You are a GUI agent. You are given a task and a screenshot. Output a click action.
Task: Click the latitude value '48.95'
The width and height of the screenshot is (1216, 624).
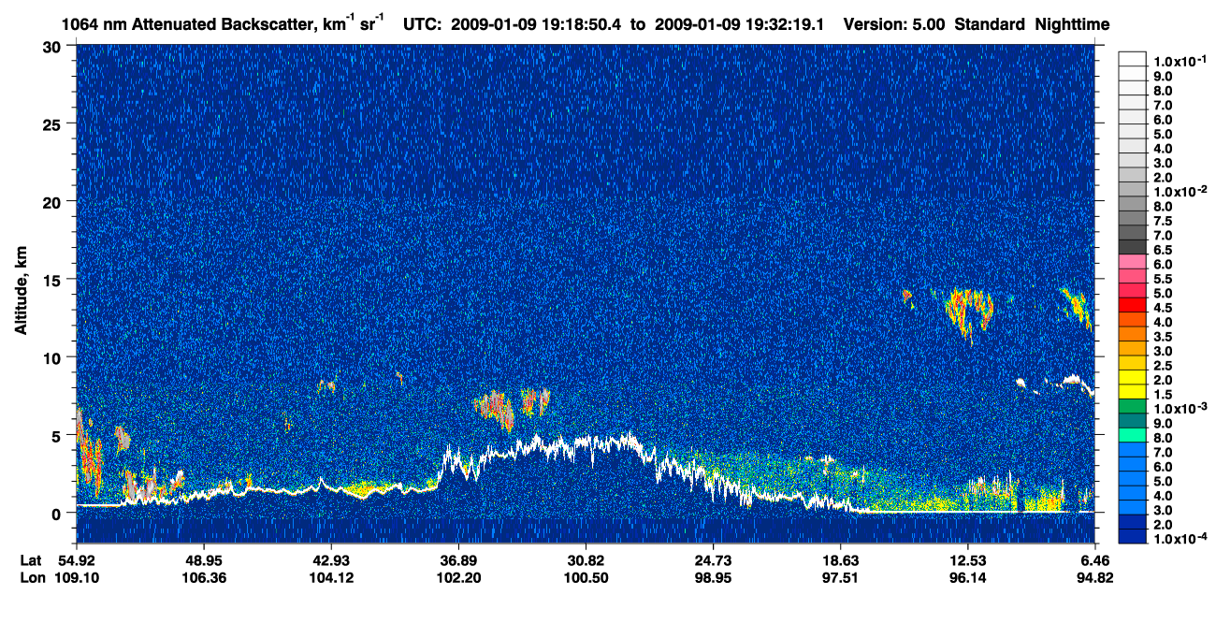(x=203, y=559)
